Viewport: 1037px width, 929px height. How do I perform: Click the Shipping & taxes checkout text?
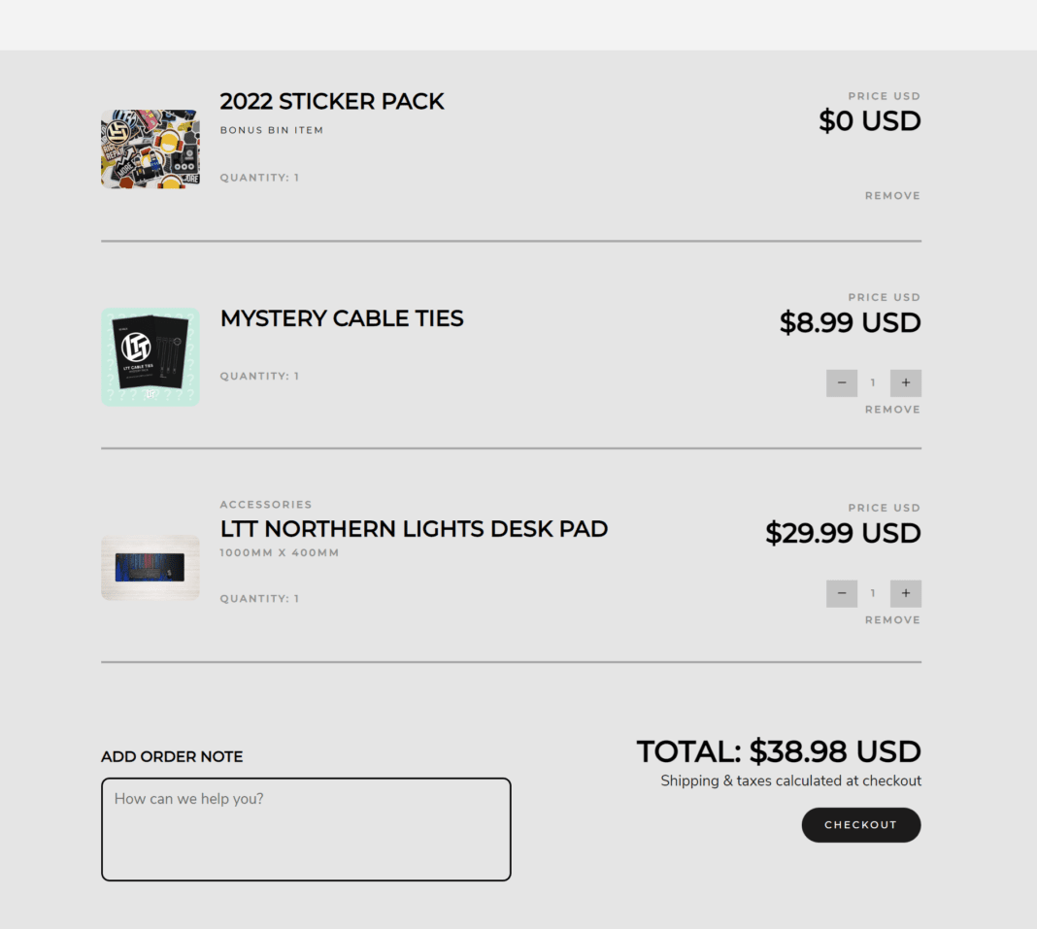790,781
